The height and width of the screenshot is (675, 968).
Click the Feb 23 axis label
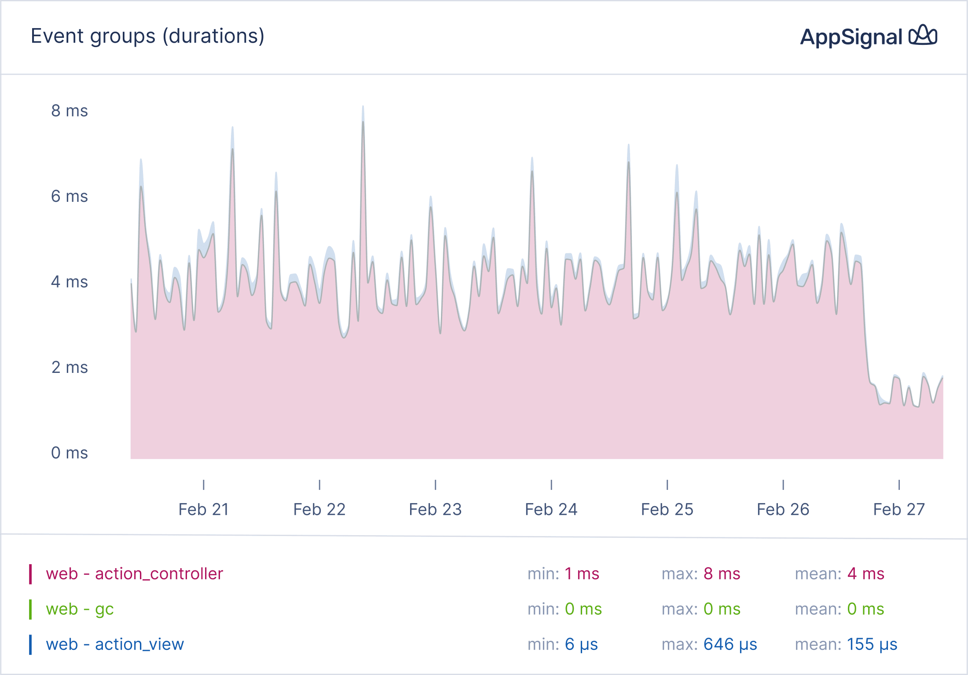tap(435, 509)
